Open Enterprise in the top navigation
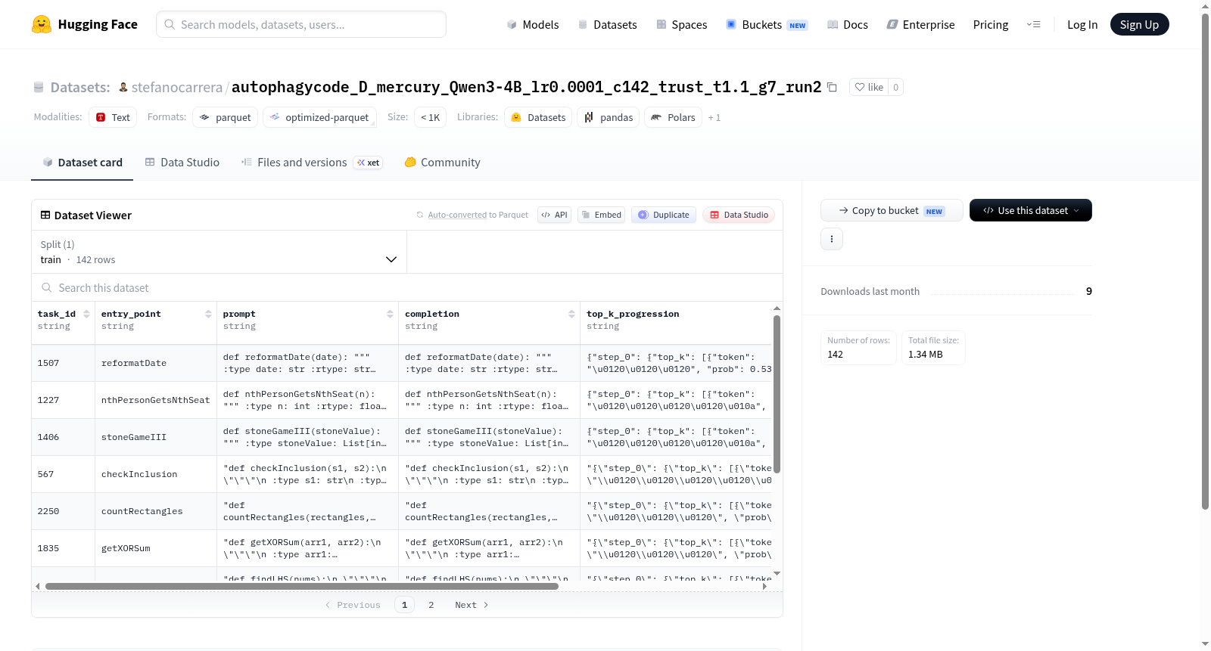1211x651 pixels. [x=920, y=24]
